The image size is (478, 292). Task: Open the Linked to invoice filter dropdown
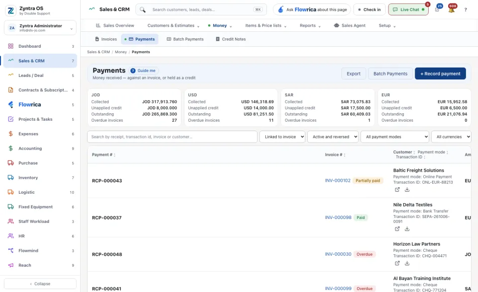tap(282, 137)
